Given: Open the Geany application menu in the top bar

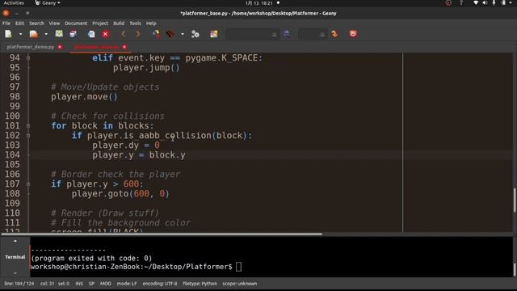Looking at the screenshot, I should pyautogui.click(x=48, y=3).
